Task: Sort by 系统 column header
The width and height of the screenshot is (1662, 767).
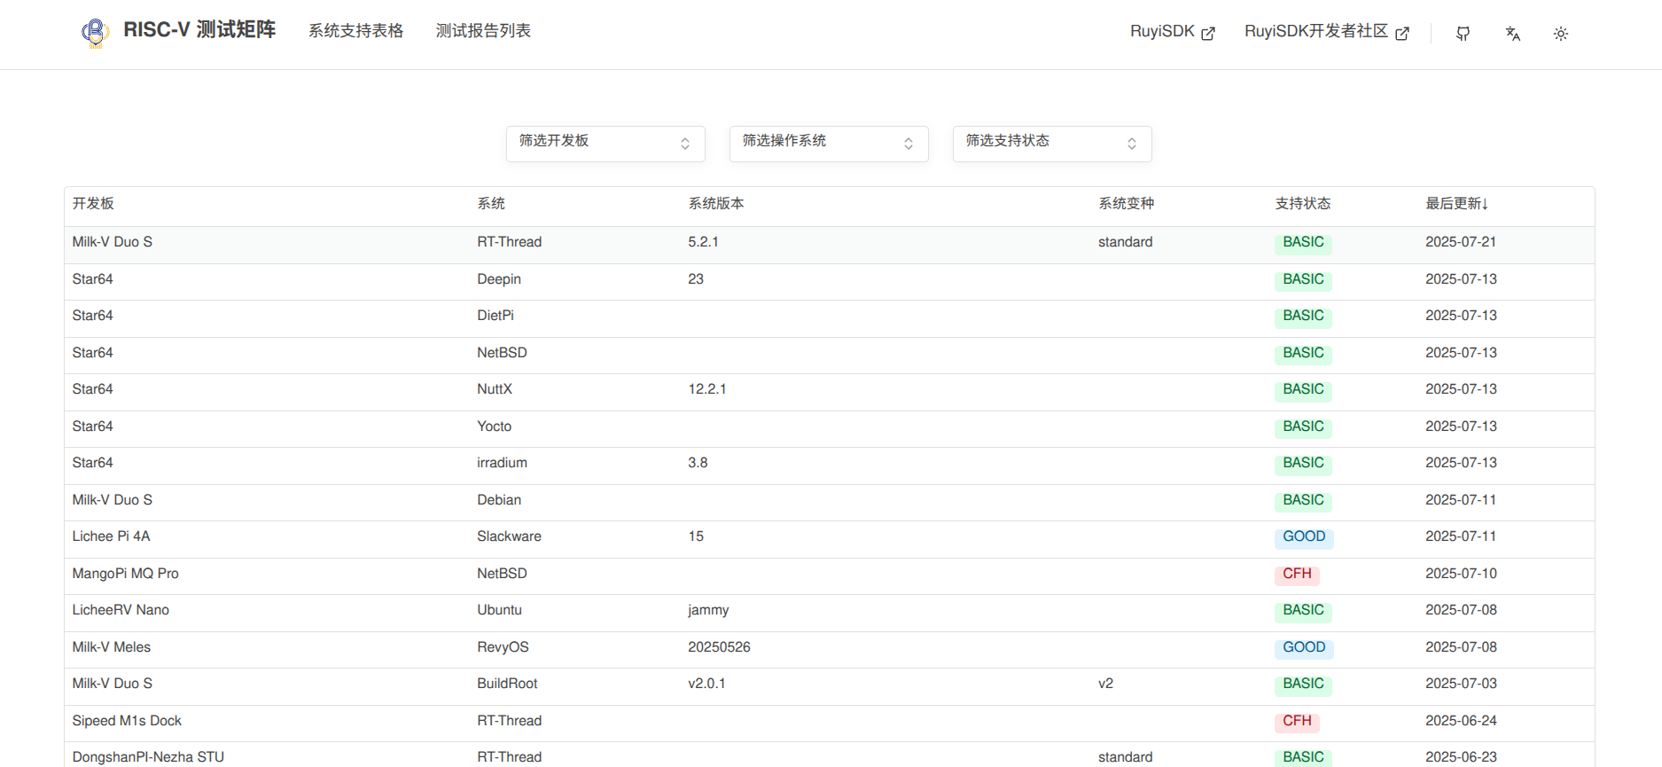Action: (491, 204)
